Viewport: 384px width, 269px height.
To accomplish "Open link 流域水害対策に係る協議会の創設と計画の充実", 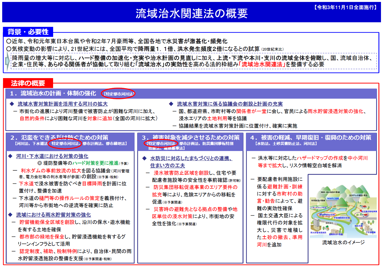I will pyautogui.click(x=230, y=104).
